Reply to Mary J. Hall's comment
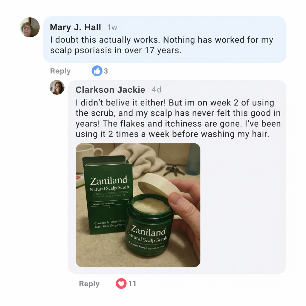The height and width of the screenshot is (306, 306). (x=60, y=71)
